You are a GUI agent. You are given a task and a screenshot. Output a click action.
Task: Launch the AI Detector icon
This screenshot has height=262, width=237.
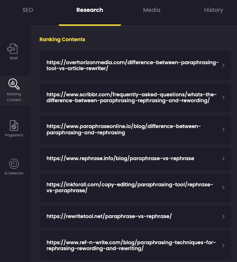click(14, 164)
